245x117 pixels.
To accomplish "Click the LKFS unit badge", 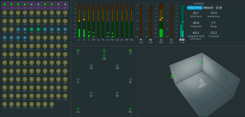I will (x=182, y=40).
